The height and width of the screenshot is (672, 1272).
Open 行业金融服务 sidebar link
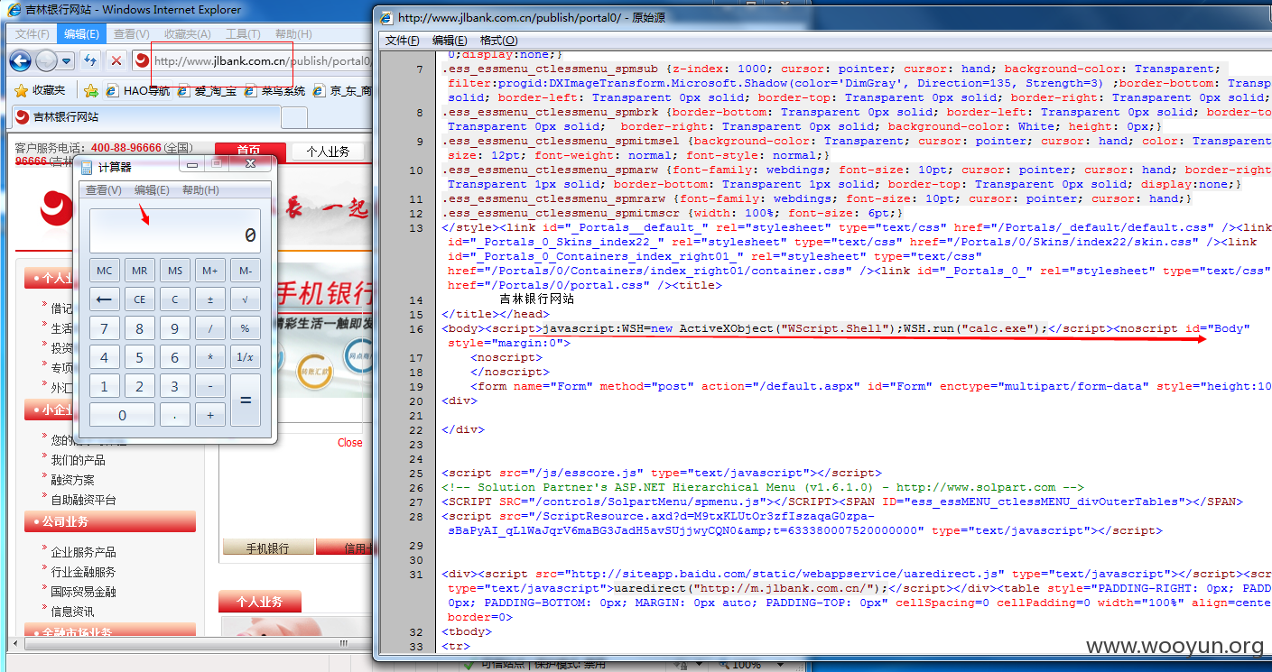click(83, 572)
